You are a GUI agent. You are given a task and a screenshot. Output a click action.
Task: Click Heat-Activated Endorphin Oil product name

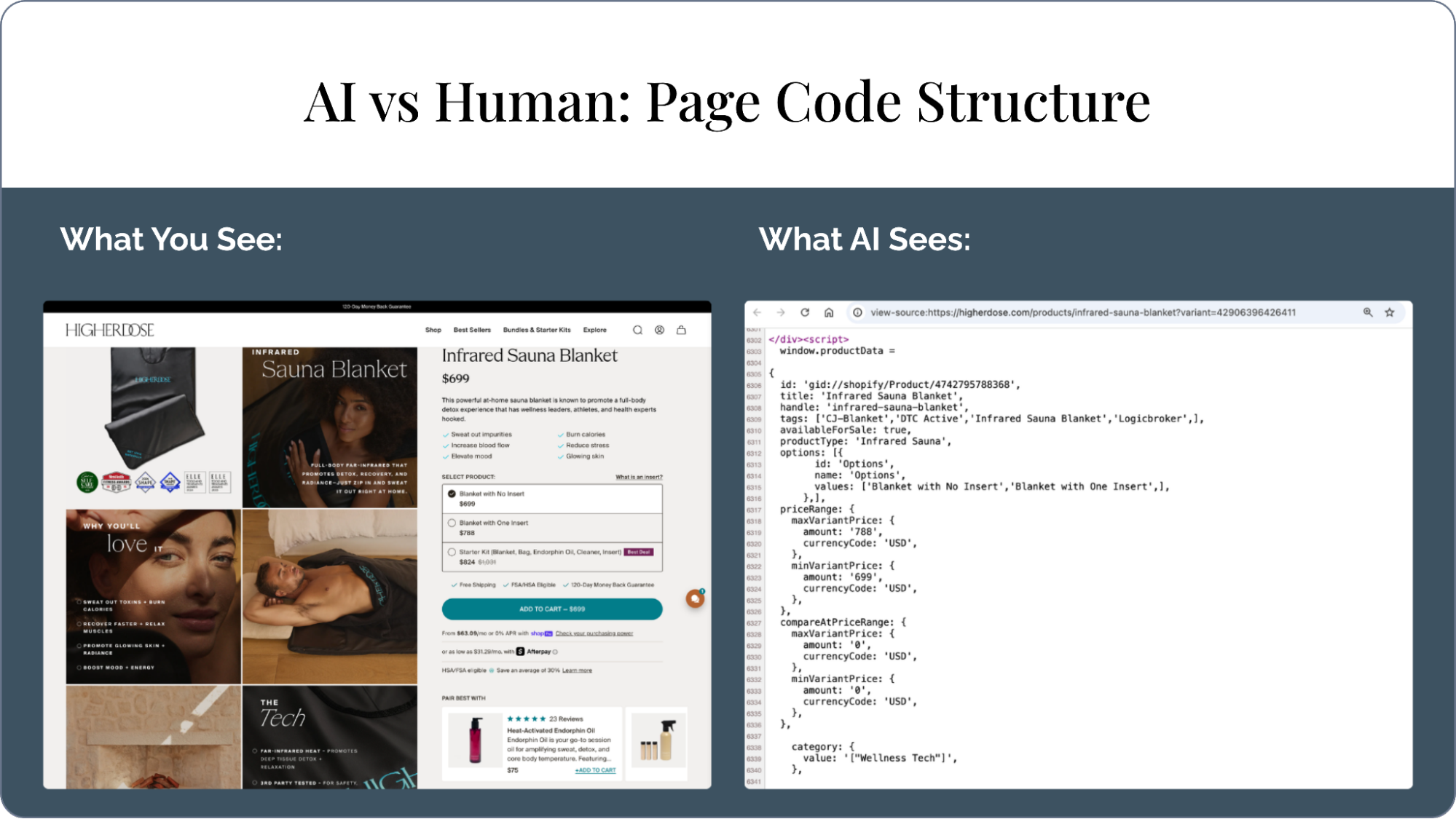(x=551, y=730)
